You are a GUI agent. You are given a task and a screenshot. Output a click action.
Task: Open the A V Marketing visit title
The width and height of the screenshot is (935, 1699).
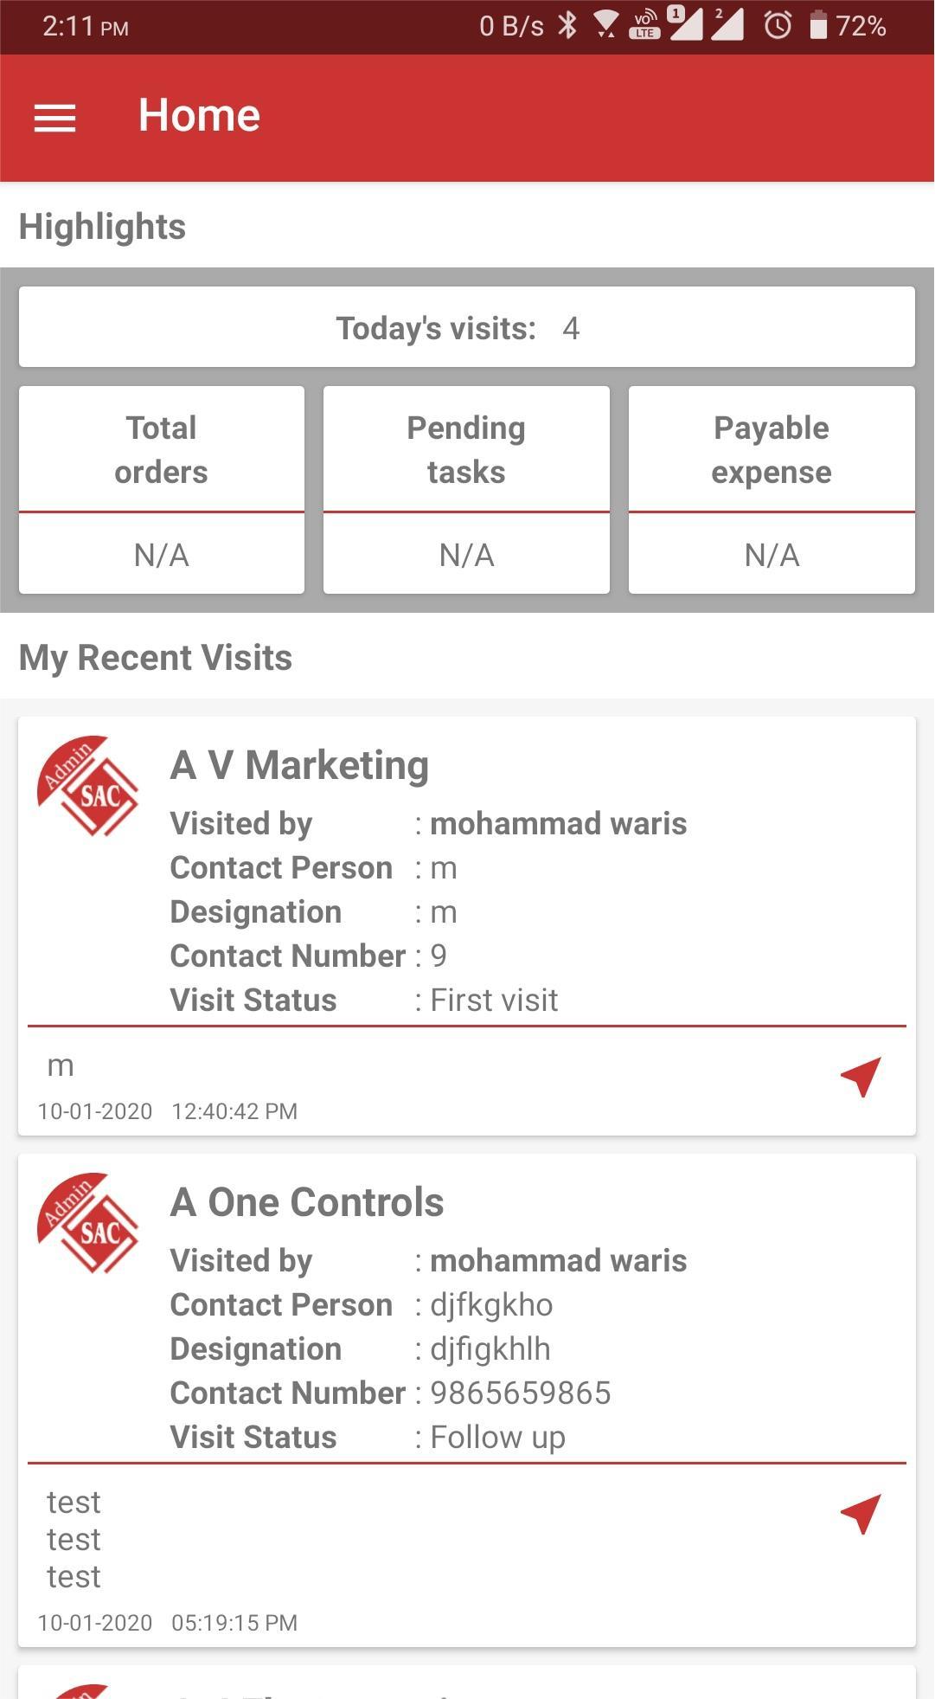pyautogui.click(x=299, y=766)
